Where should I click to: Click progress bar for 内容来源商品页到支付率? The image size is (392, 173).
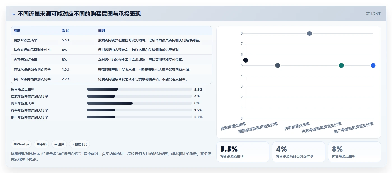[x=140, y=110]
